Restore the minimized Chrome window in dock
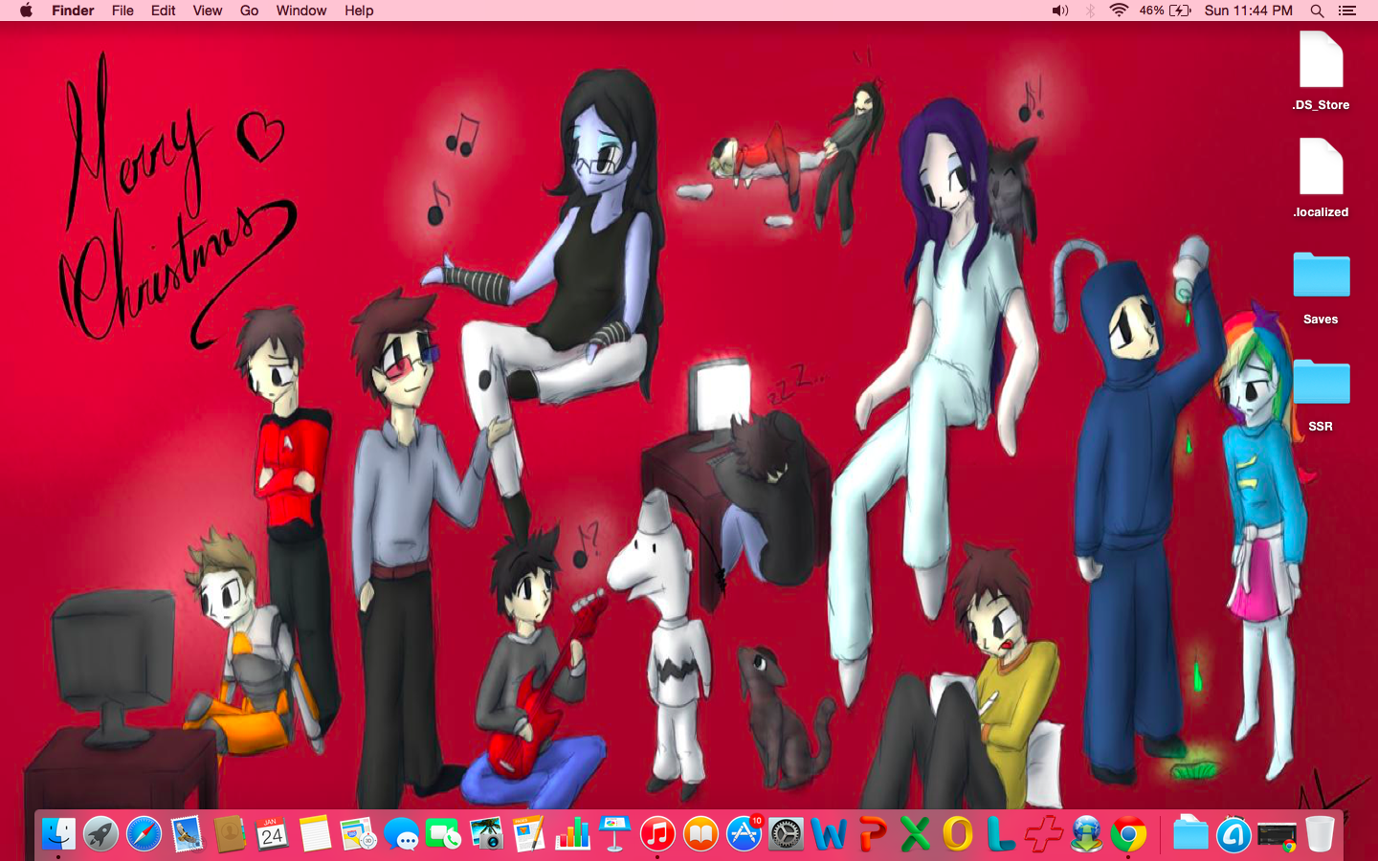 click(1277, 835)
